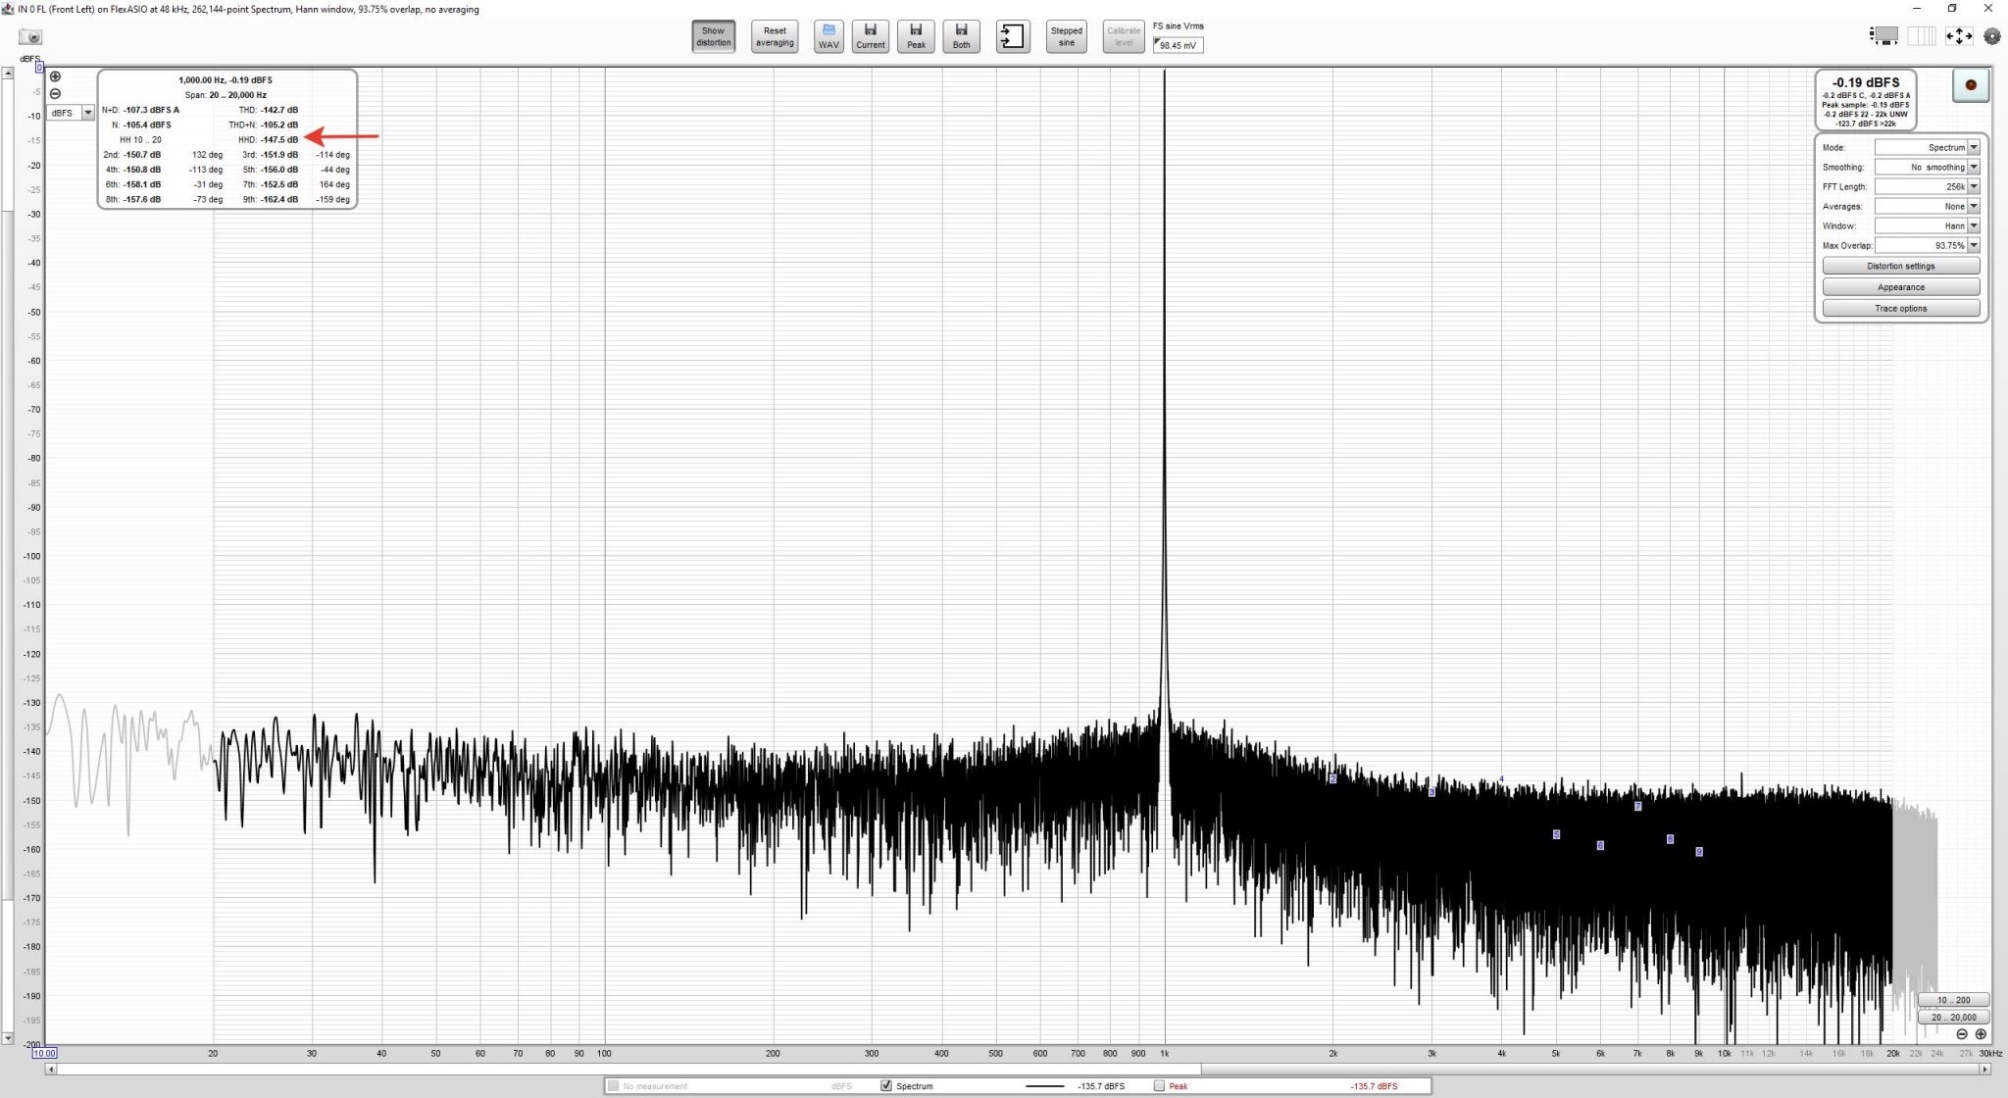Open the Appearance settings
The image size is (2008, 1098).
point(1900,287)
